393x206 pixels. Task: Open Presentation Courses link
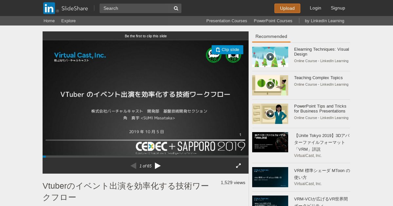pyautogui.click(x=227, y=21)
